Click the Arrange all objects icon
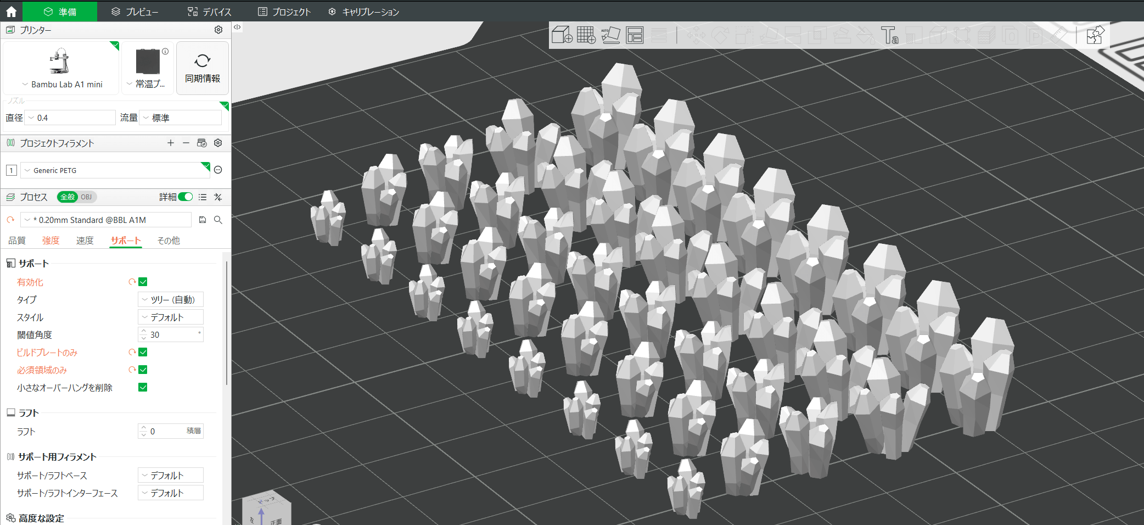 [635, 35]
